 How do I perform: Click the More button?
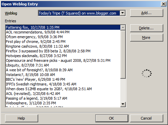(147, 37)
